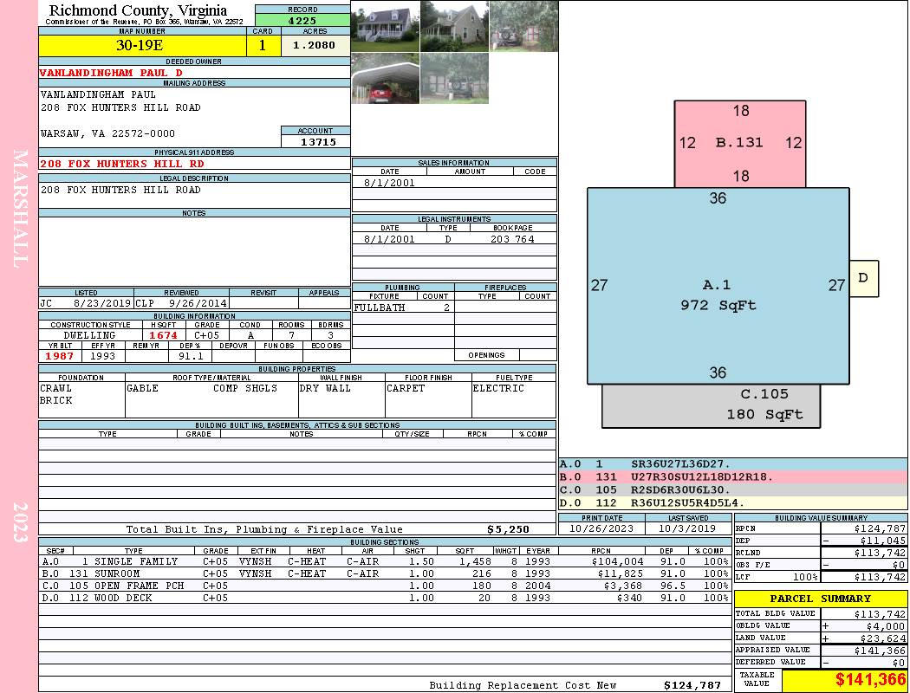Select the 8/1/2001 legal instruments row

click(x=454, y=239)
